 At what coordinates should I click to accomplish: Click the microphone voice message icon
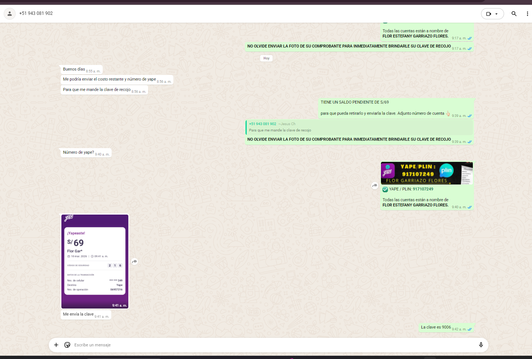(481, 345)
